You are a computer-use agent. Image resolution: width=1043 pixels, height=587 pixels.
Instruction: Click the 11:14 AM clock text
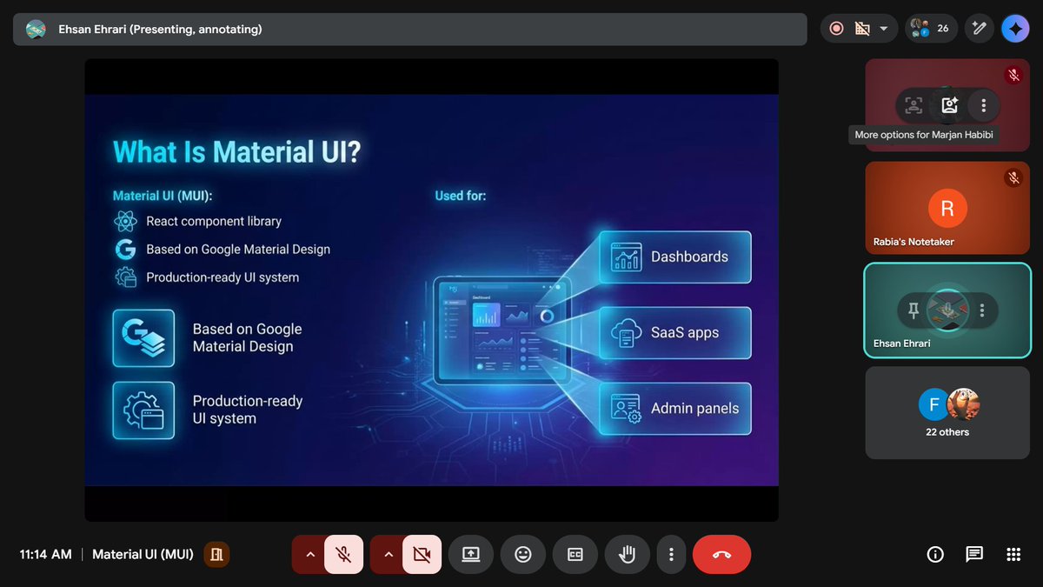tap(46, 554)
